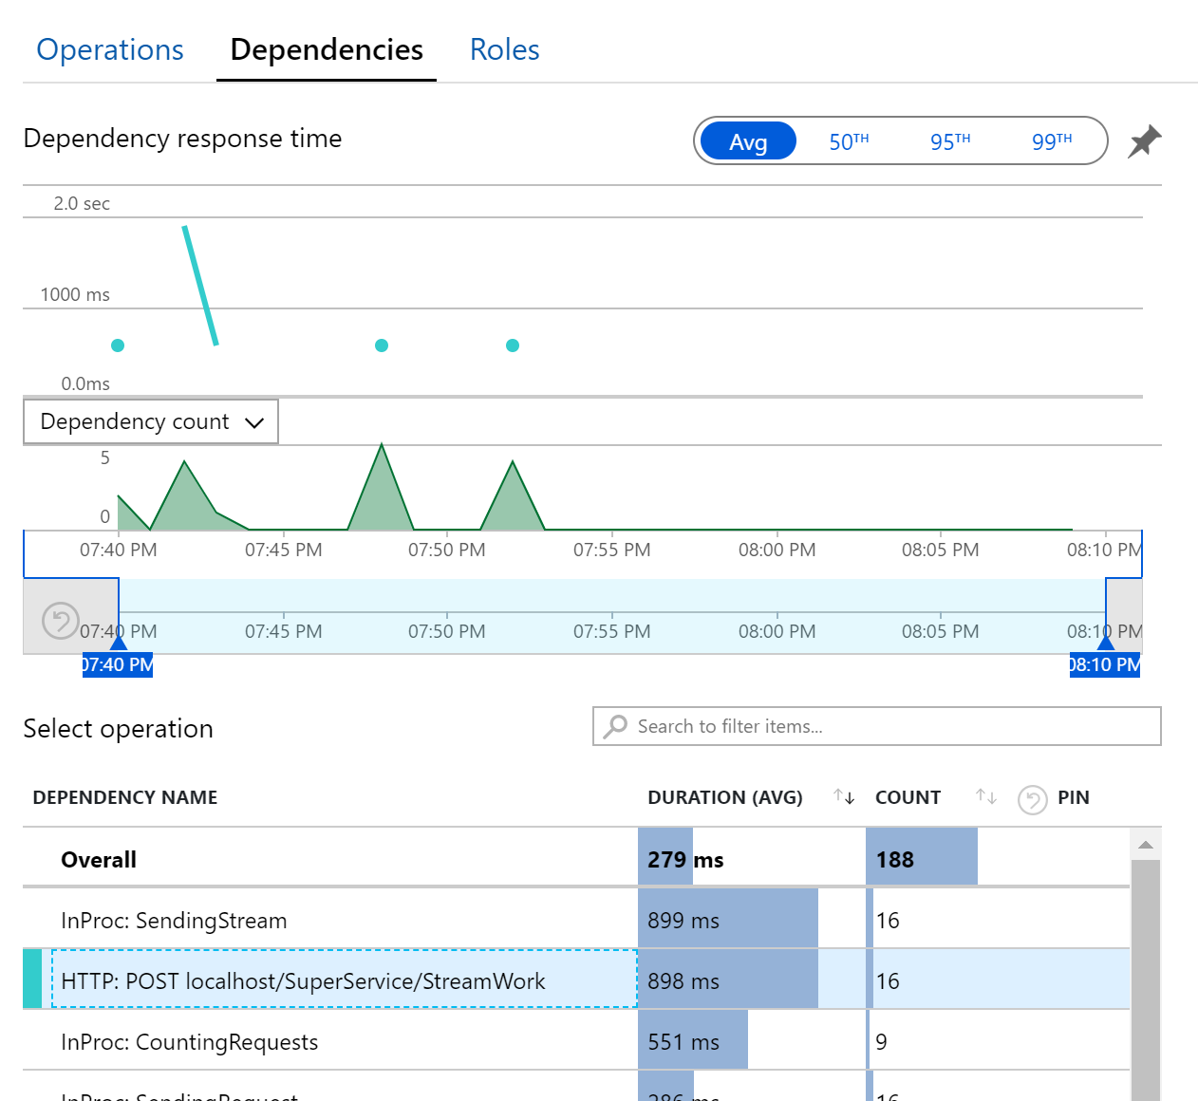
Task: Click the right time range slider handle
Action: point(1106,642)
